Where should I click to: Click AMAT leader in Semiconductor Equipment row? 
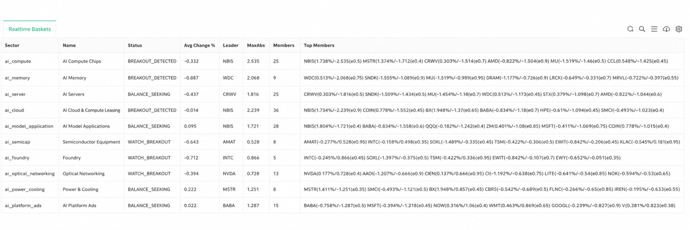pyautogui.click(x=230, y=142)
